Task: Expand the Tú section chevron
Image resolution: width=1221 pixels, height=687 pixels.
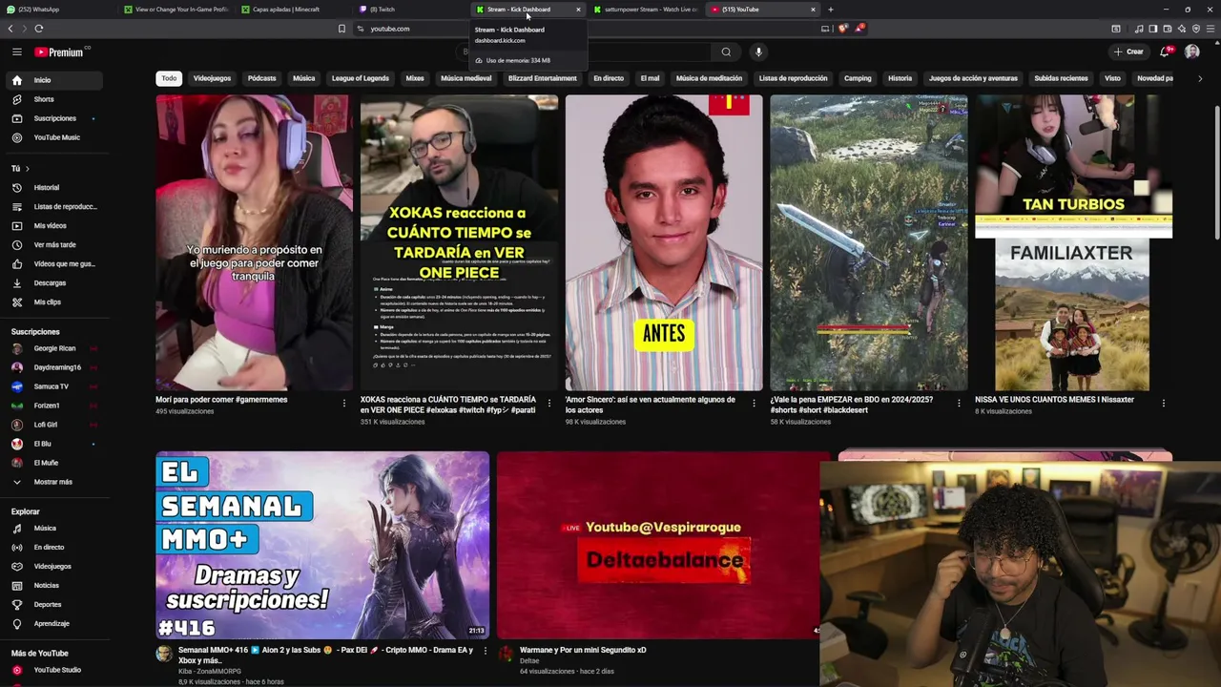Action: click(27, 169)
